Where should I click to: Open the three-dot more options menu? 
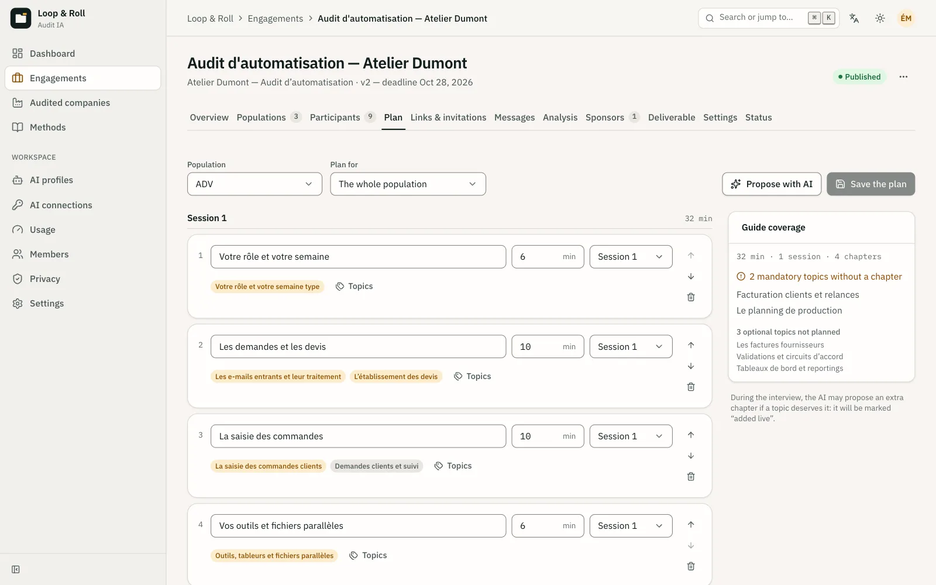(x=903, y=77)
